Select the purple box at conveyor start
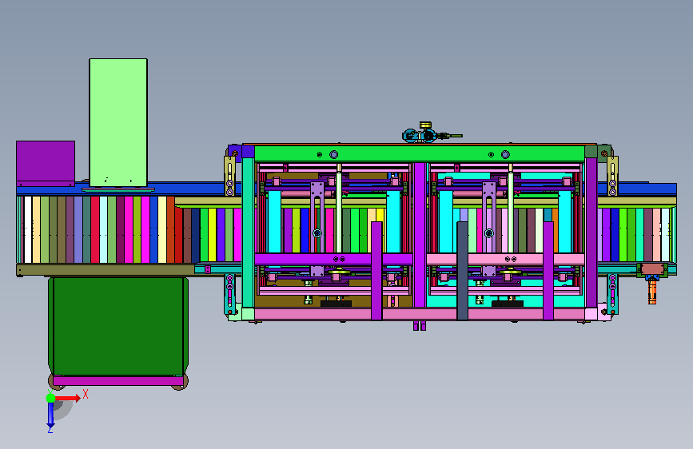Image resolution: width=693 pixels, height=449 pixels. [46, 164]
